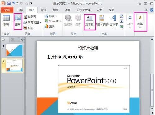This screenshot has width=155, height=115.
Task: Close the slide thumbnail pane
Action: pyautogui.click(x=22, y=40)
